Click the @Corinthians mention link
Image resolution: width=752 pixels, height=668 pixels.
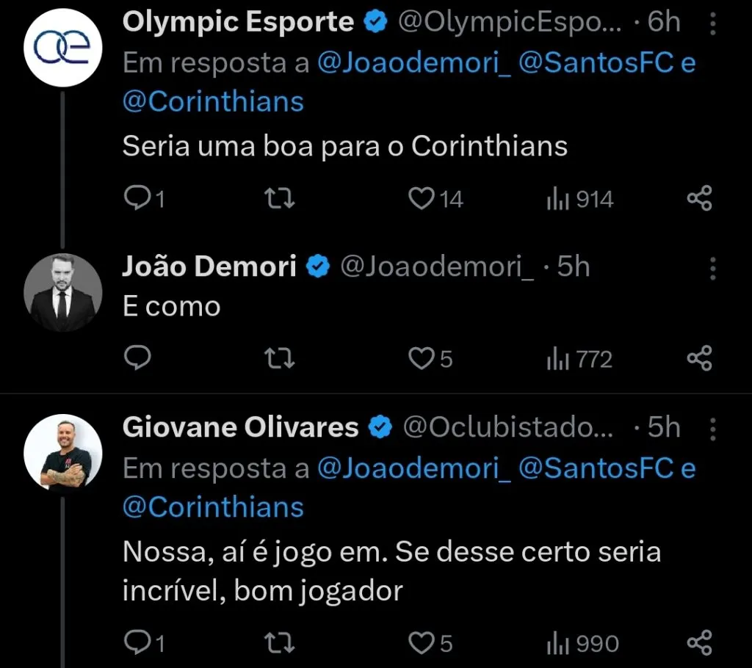click(212, 101)
